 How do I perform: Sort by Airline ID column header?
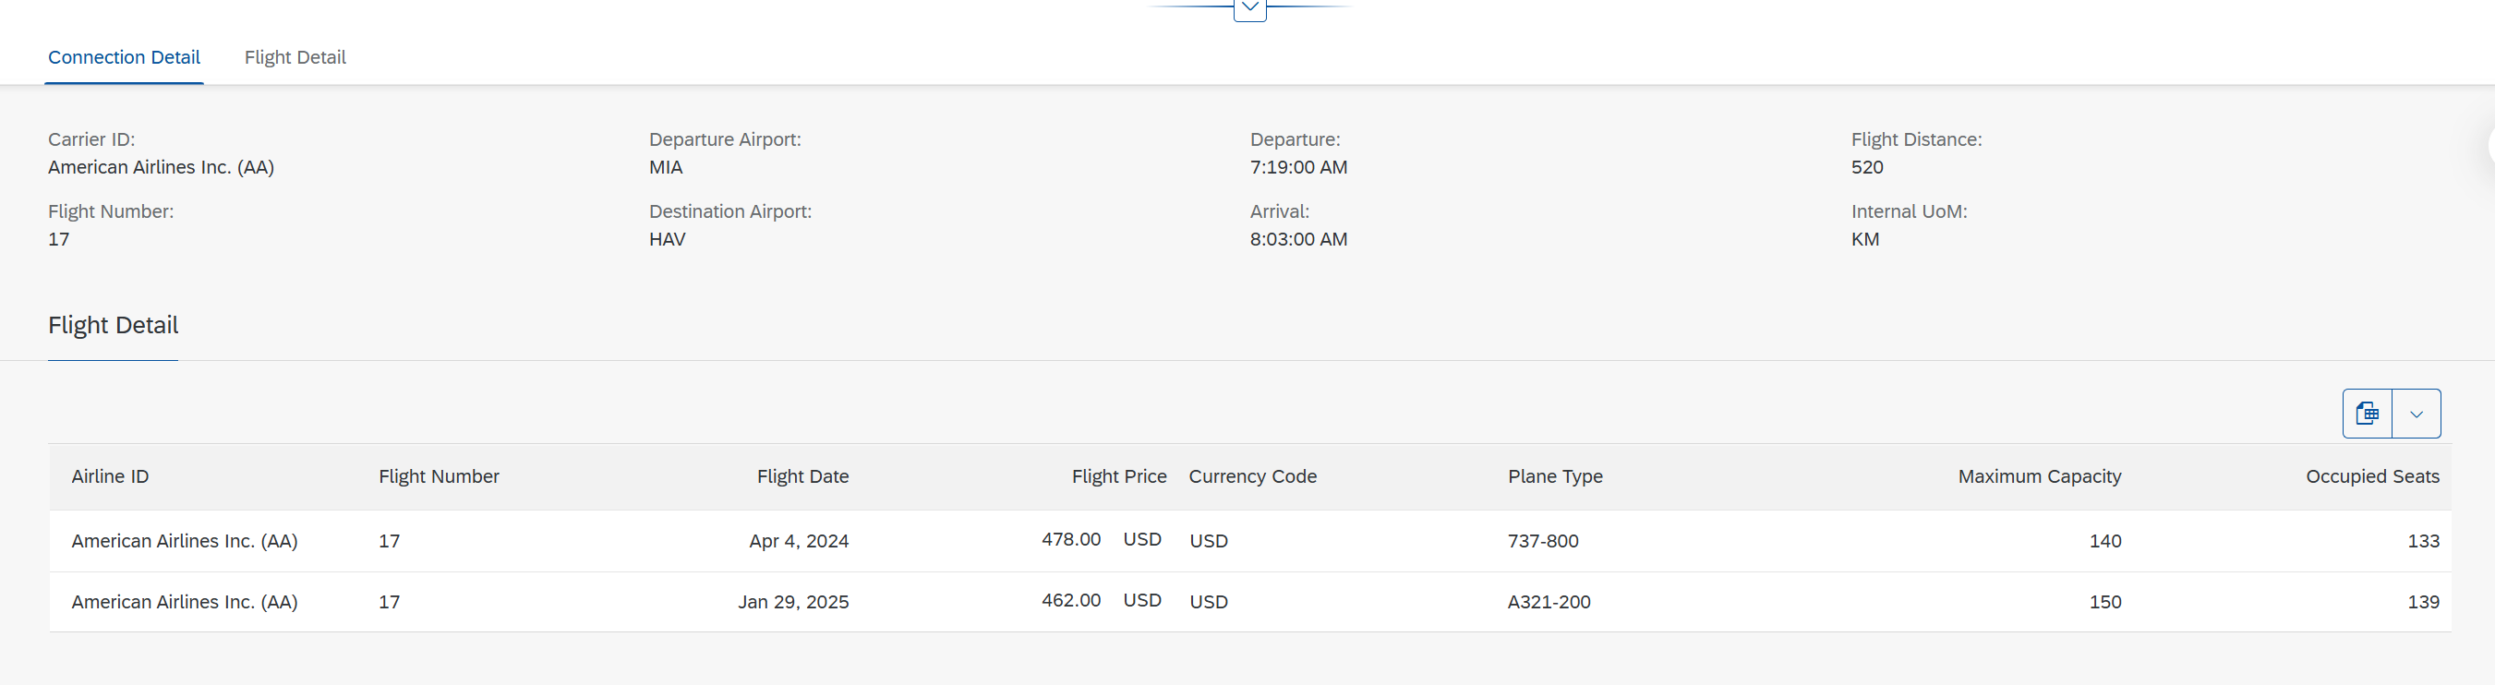point(111,476)
